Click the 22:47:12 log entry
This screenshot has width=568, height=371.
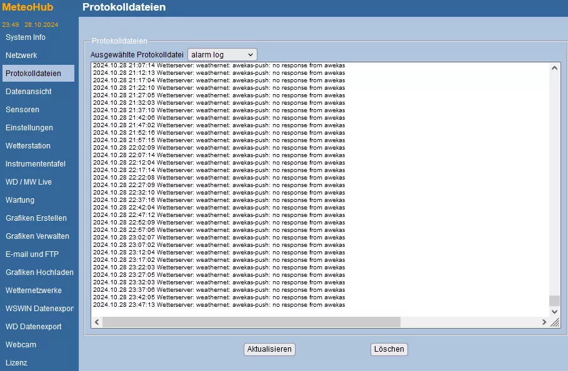(219, 214)
